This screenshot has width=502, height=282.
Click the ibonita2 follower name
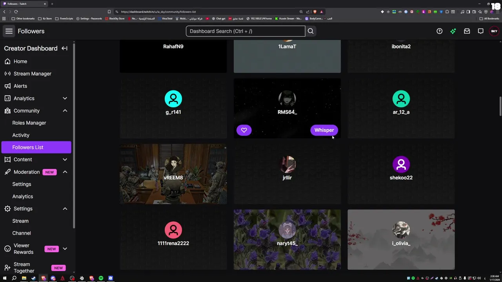tap(401, 47)
